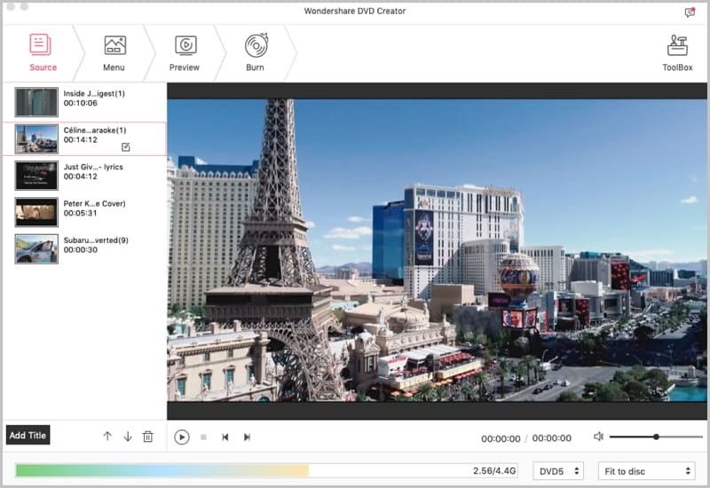Select the Peter K...e Cover) thumbnail

click(x=36, y=212)
